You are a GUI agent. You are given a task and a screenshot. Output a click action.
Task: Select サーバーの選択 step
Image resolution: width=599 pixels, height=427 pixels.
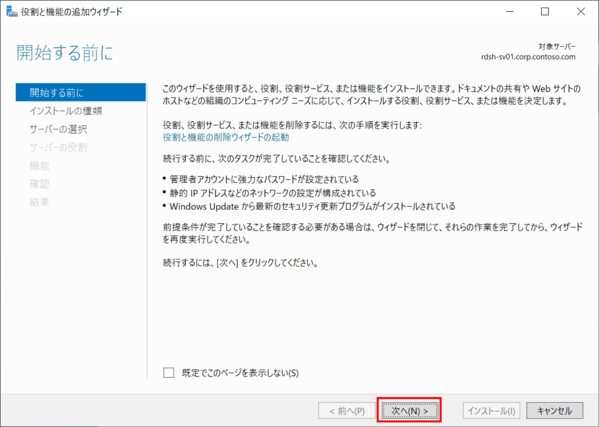59,129
